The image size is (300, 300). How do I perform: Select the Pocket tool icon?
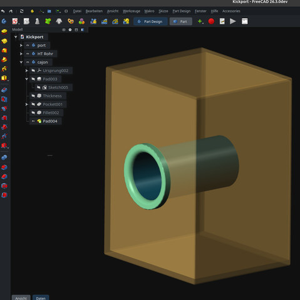coord(4,90)
